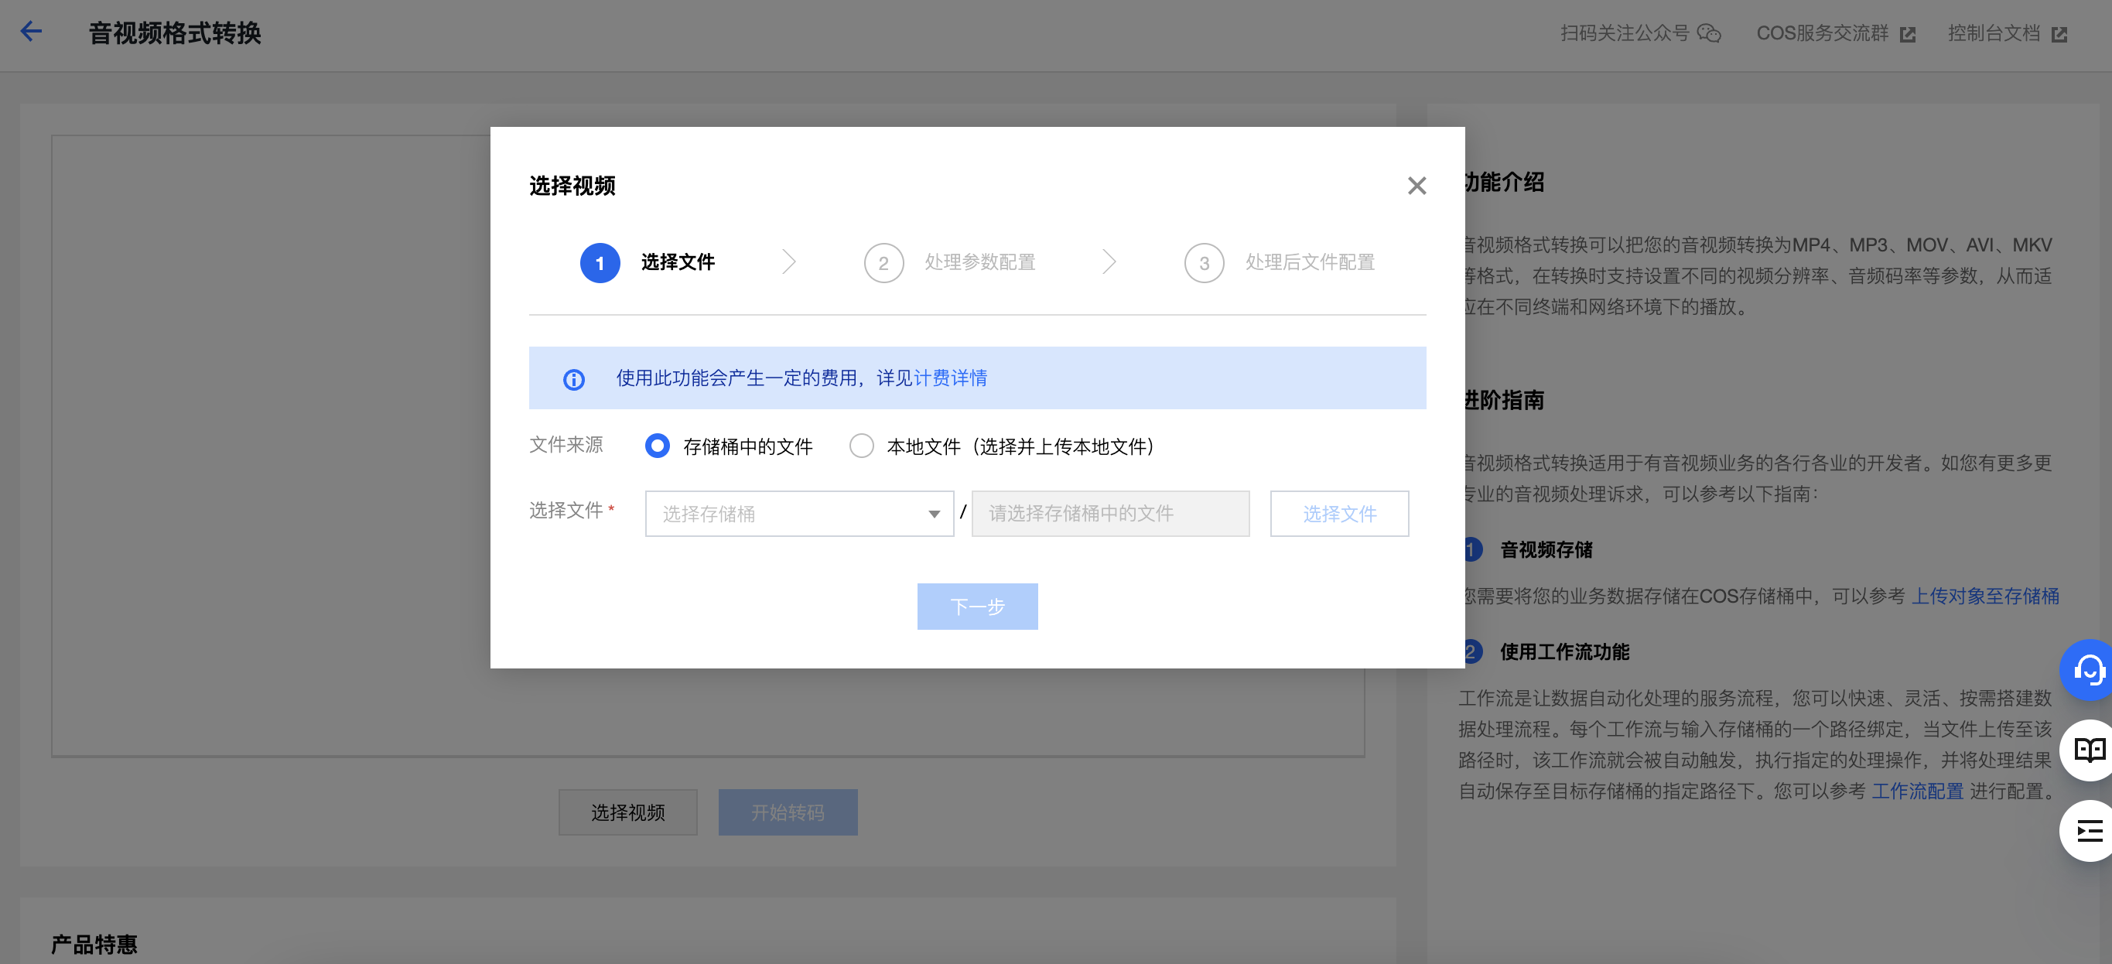Open customer service headset icon
The image size is (2112, 964).
(x=2088, y=671)
